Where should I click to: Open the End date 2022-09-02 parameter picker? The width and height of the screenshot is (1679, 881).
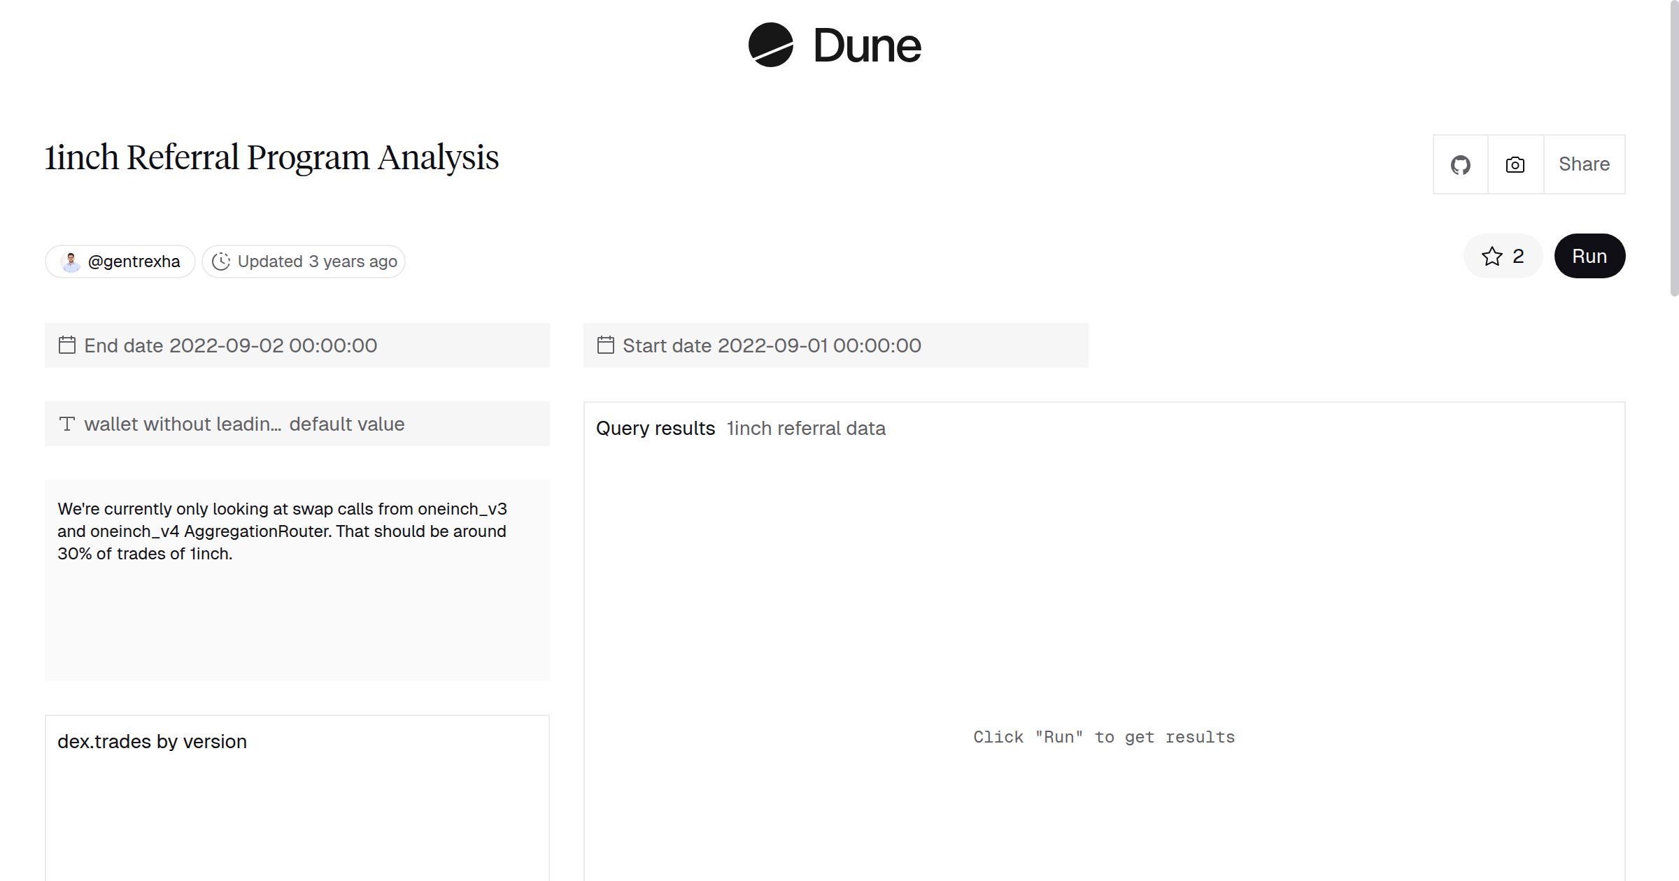point(229,345)
